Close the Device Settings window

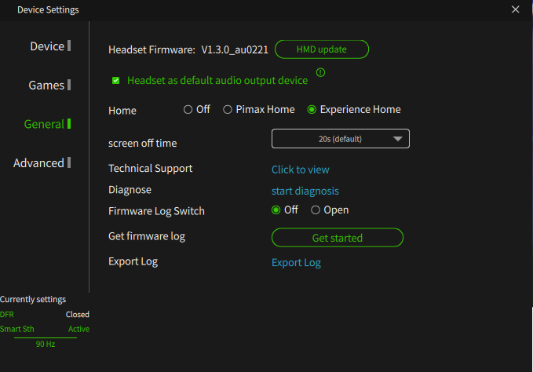tap(515, 9)
